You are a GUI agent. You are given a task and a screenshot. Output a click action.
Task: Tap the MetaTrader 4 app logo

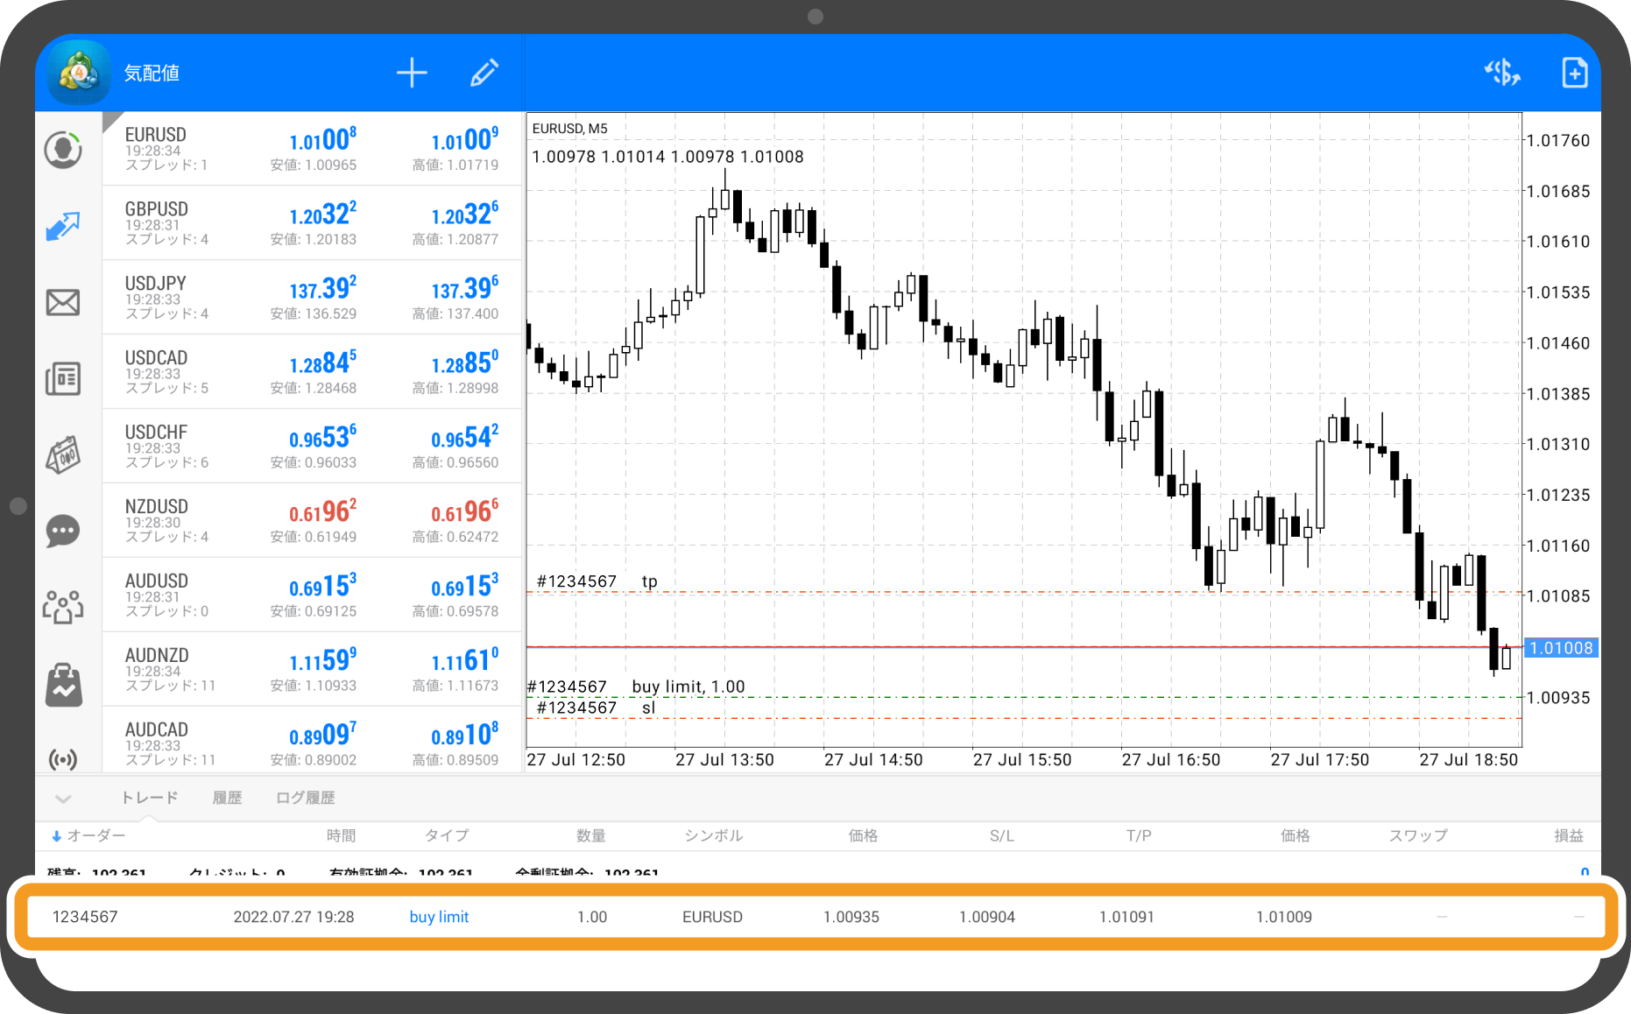point(79,73)
